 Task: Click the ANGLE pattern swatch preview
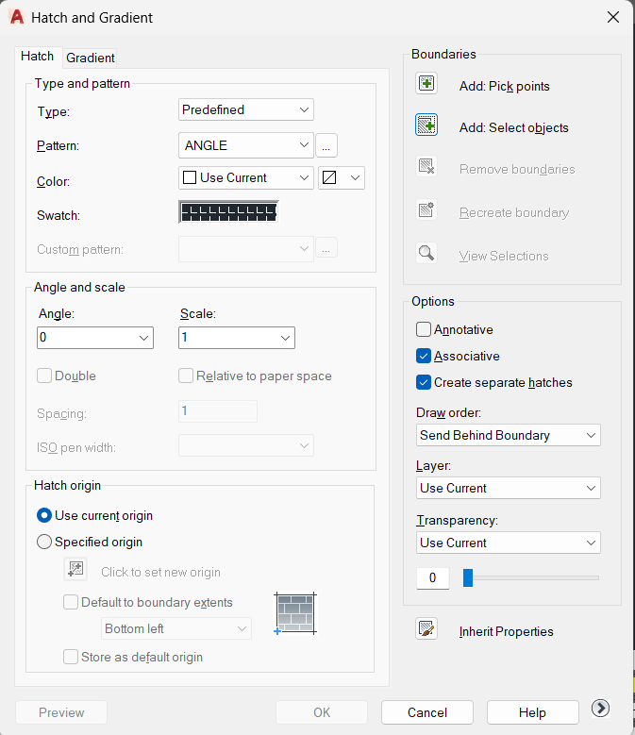[228, 212]
